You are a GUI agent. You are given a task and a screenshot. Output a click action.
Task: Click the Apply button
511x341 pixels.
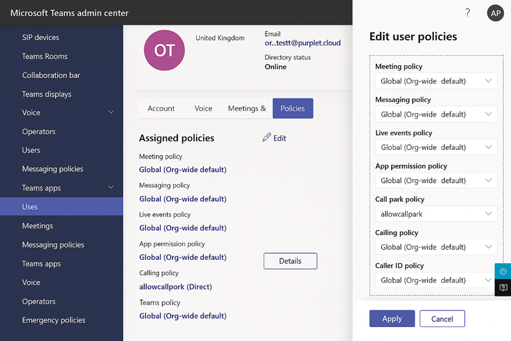pyautogui.click(x=392, y=318)
